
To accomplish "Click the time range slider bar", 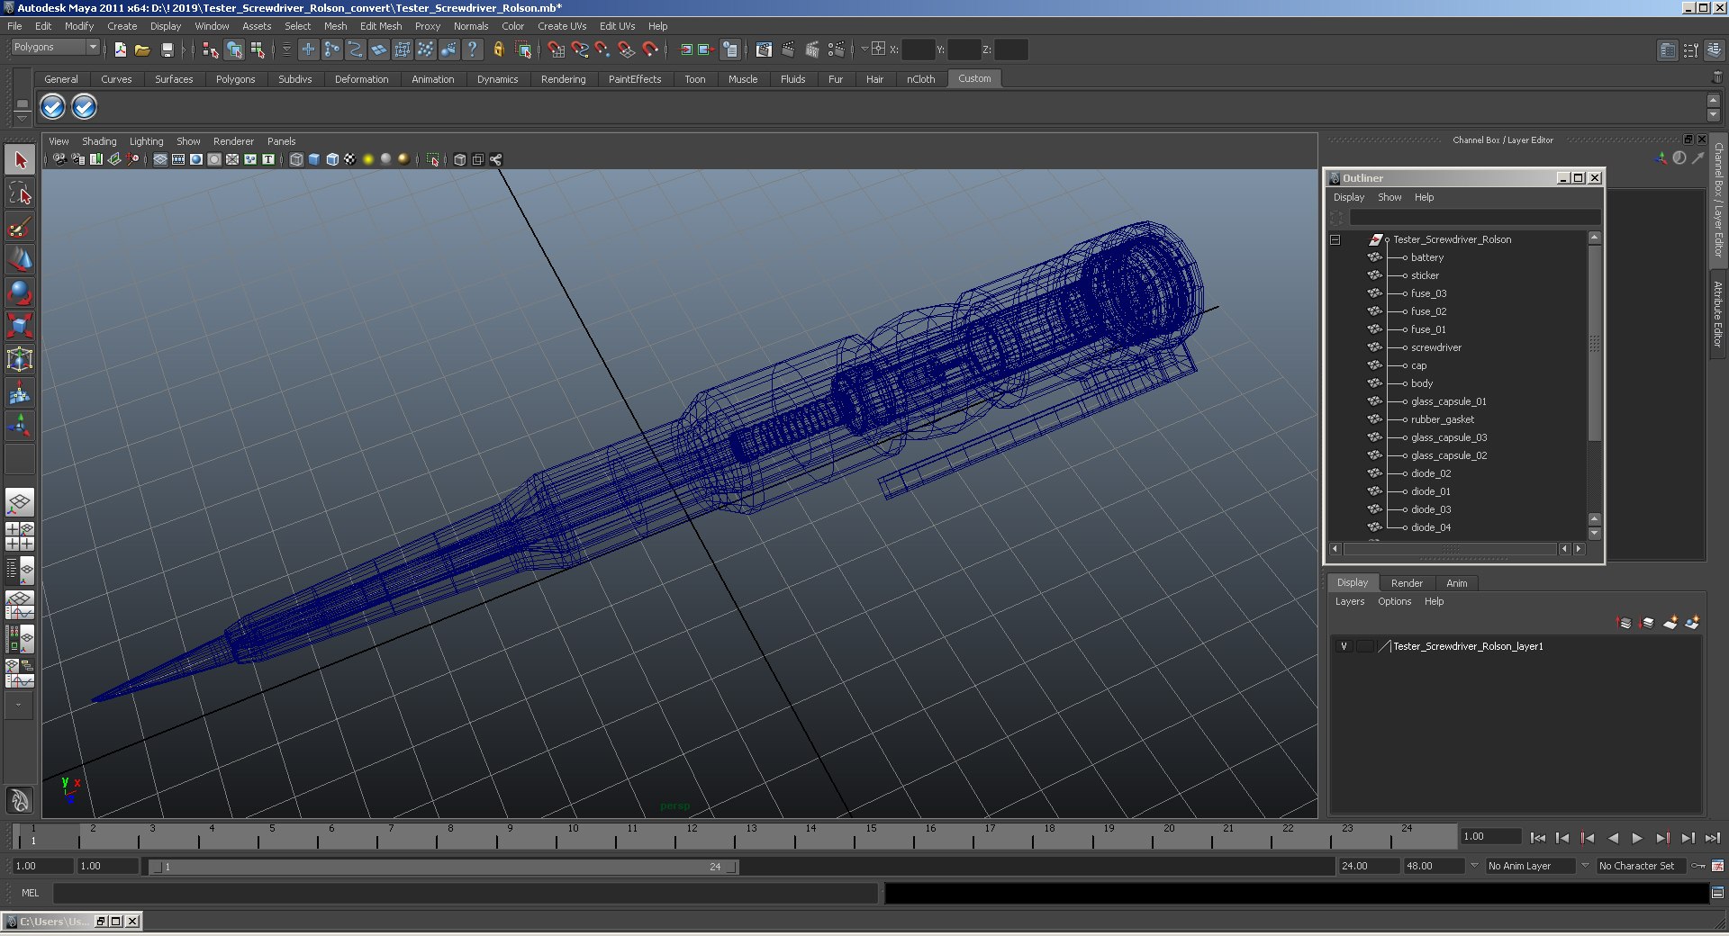I will 443,867.
